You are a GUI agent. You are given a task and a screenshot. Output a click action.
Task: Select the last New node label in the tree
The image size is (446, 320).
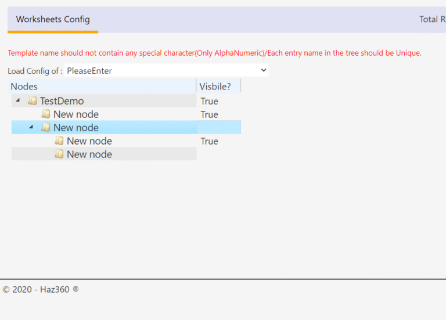tap(89, 154)
